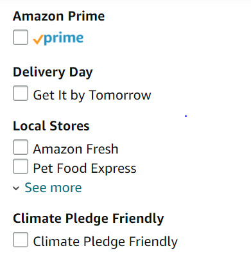Click the Amazon Fresh filter label

click(76, 149)
